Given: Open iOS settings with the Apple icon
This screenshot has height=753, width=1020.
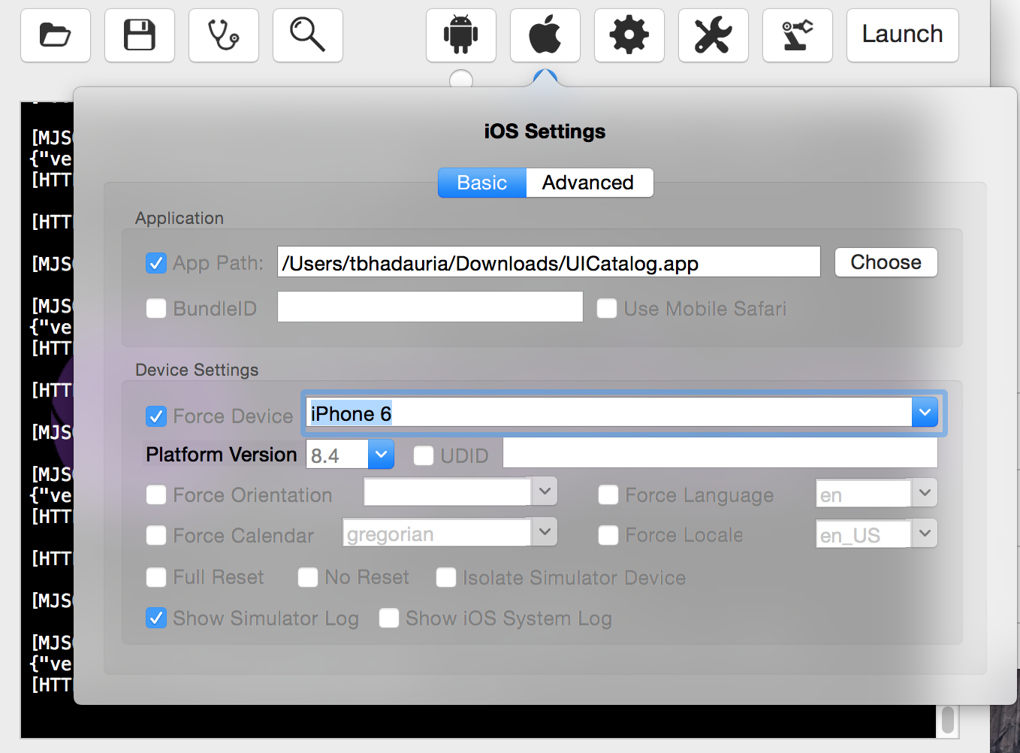Looking at the screenshot, I should click(x=545, y=35).
